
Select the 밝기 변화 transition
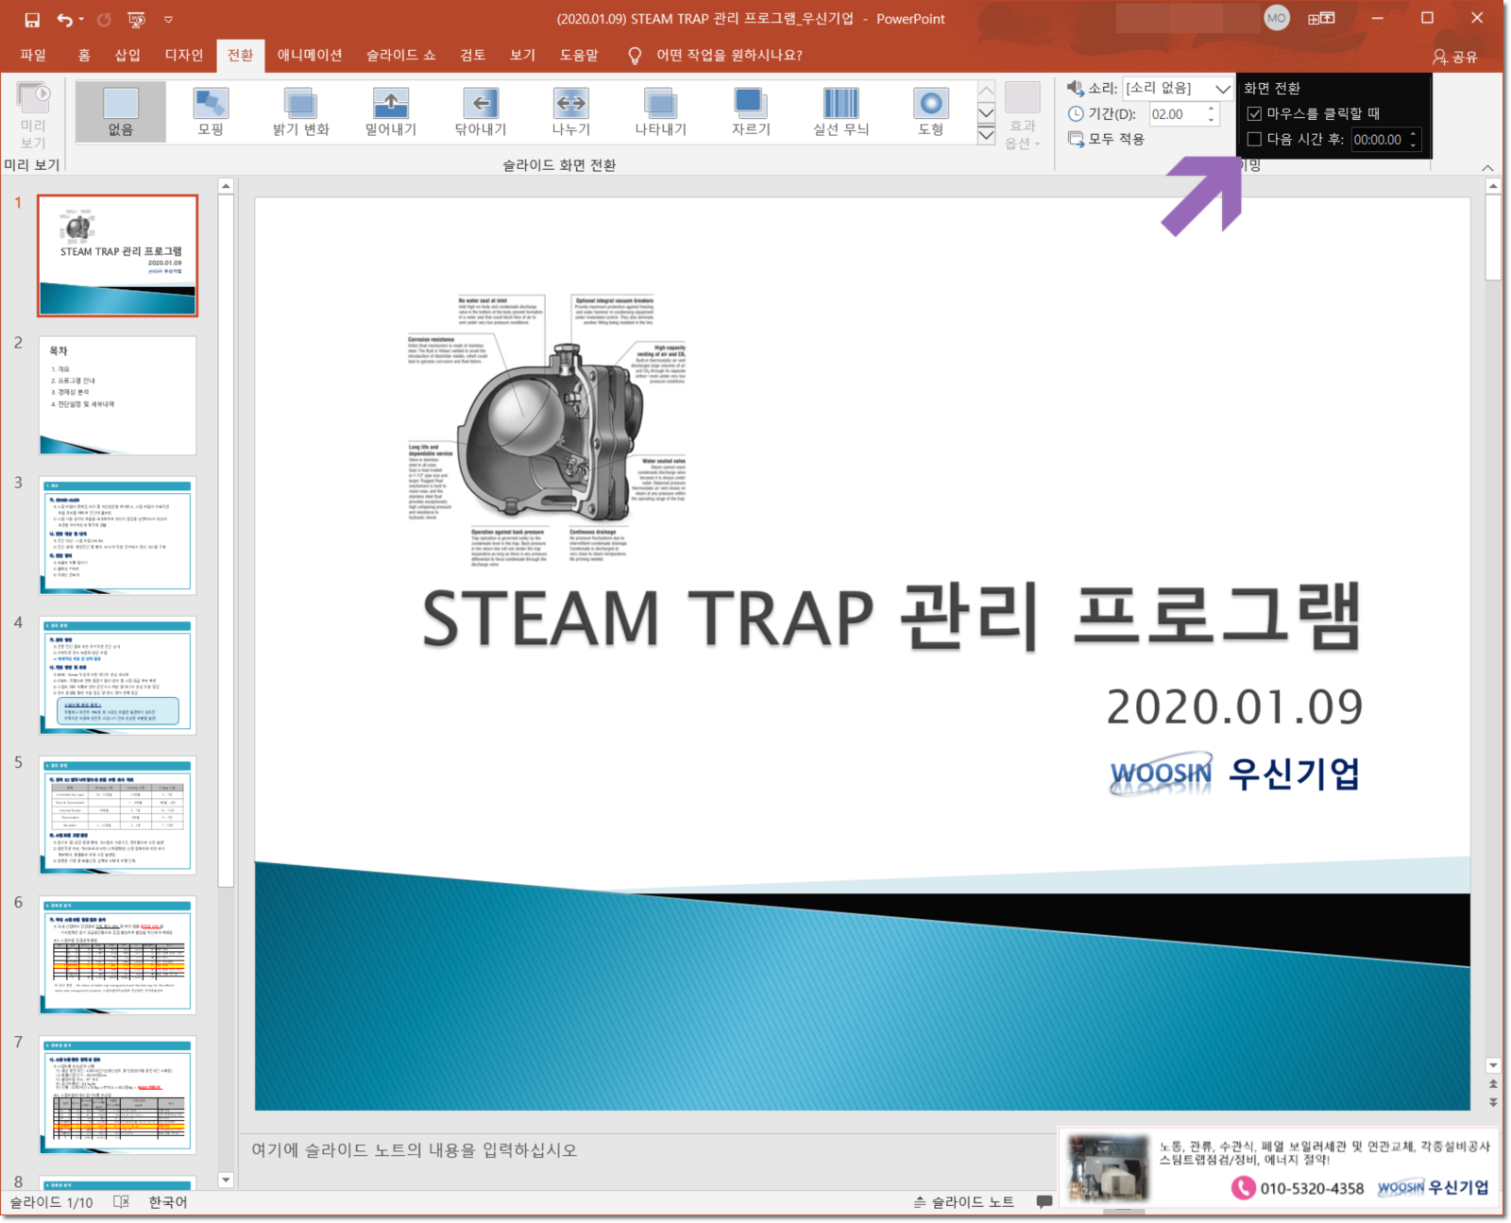click(301, 111)
